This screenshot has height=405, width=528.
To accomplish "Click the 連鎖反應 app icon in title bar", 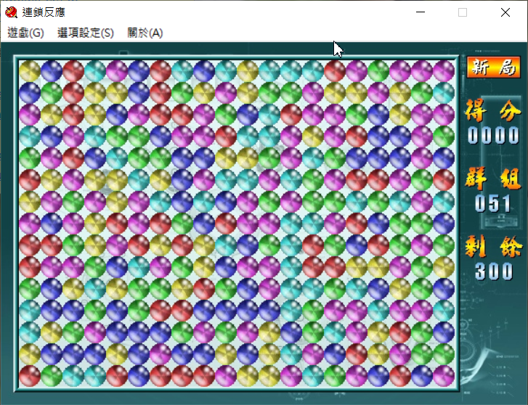I will [x=11, y=12].
